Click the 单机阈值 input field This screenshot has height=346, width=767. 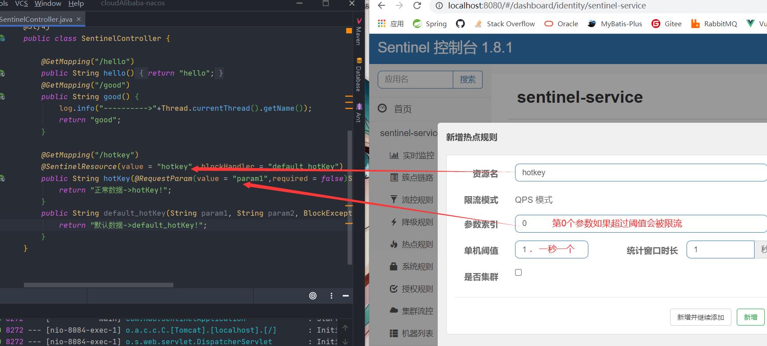coord(551,249)
